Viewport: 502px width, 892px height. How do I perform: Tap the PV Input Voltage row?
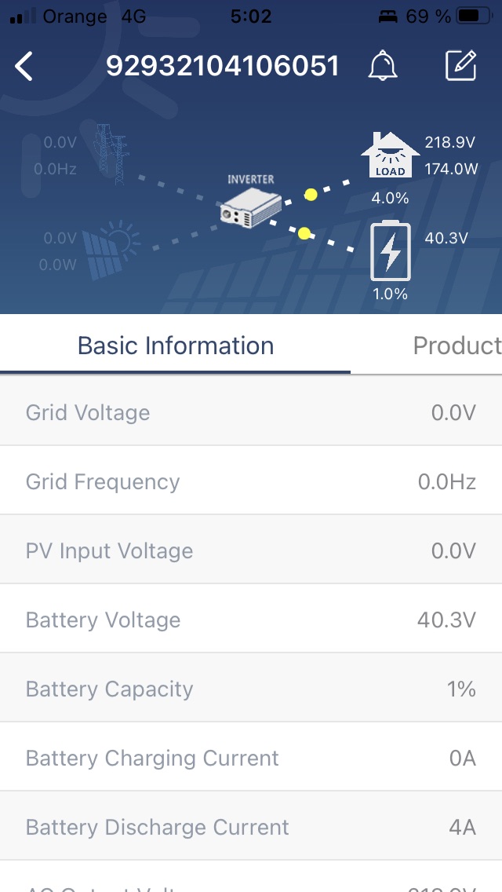tap(251, 550)
